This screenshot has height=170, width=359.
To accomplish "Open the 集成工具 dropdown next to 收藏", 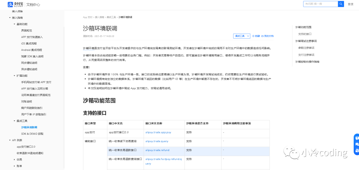I will click(x=242, y=36).
